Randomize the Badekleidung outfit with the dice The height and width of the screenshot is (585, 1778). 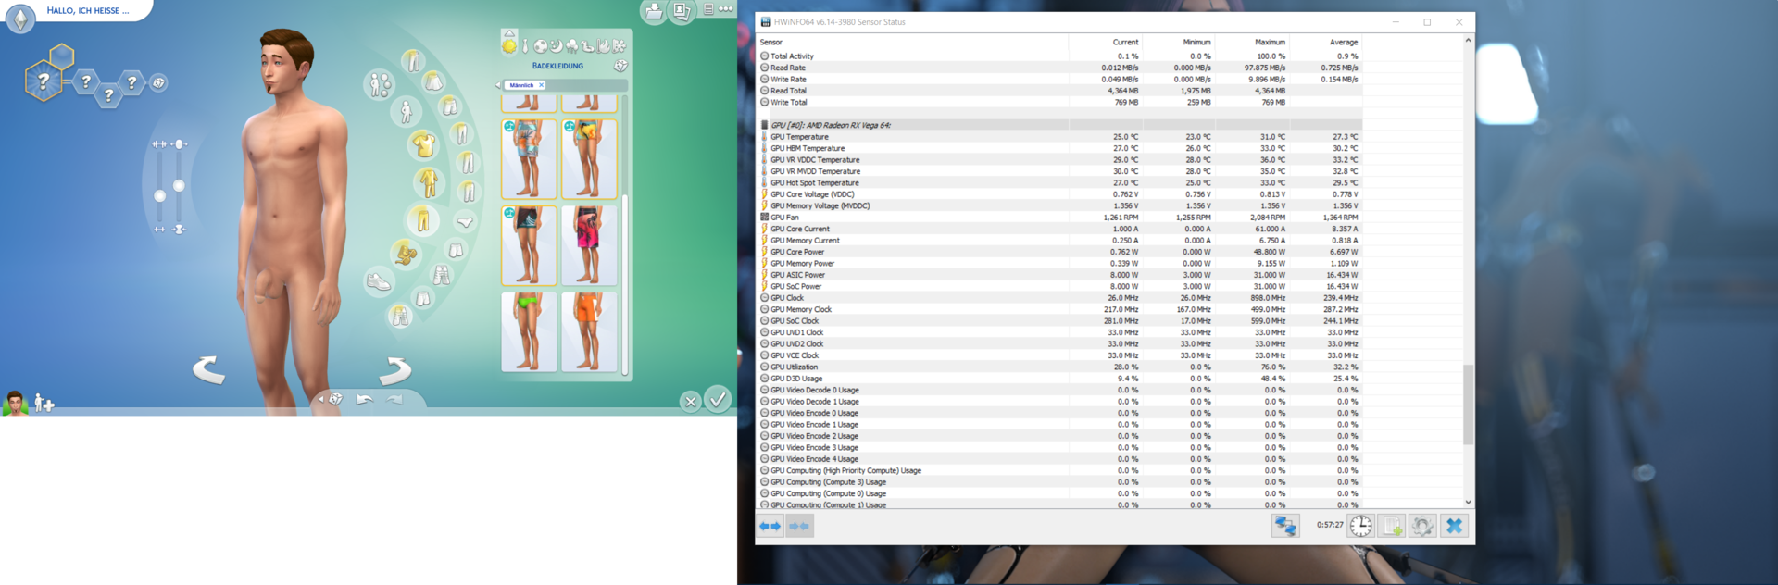point(620,66)
